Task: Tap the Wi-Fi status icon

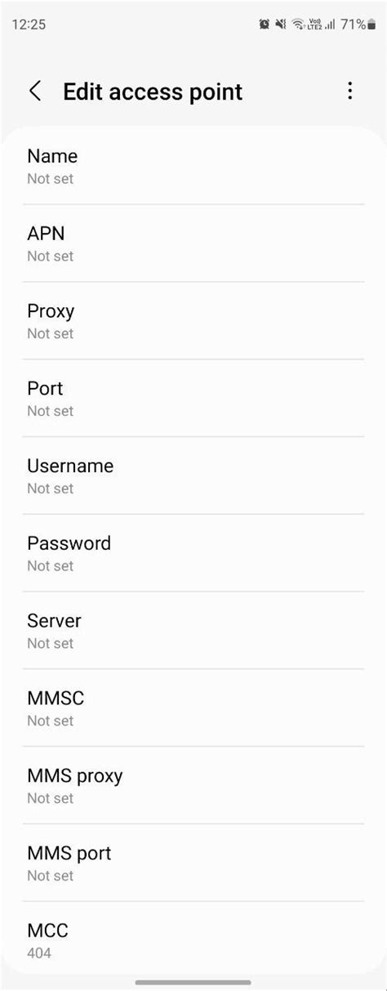Action: pyautogui.click(x=298, y=25)
